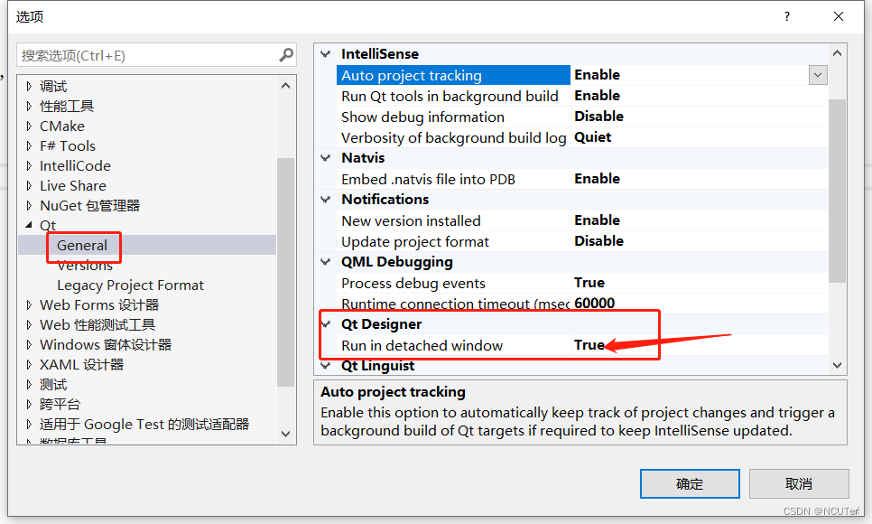
Task: Collapse the IntelliSense section
Action: pos(325,53)
